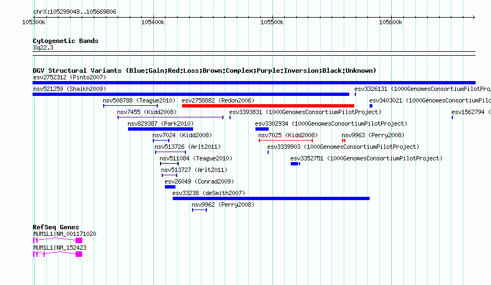Image resolution: width=491 pixels, height=285 pixels.
Task: Click the nsv513727 (Arlt2011) label
Action: (194, 170)
